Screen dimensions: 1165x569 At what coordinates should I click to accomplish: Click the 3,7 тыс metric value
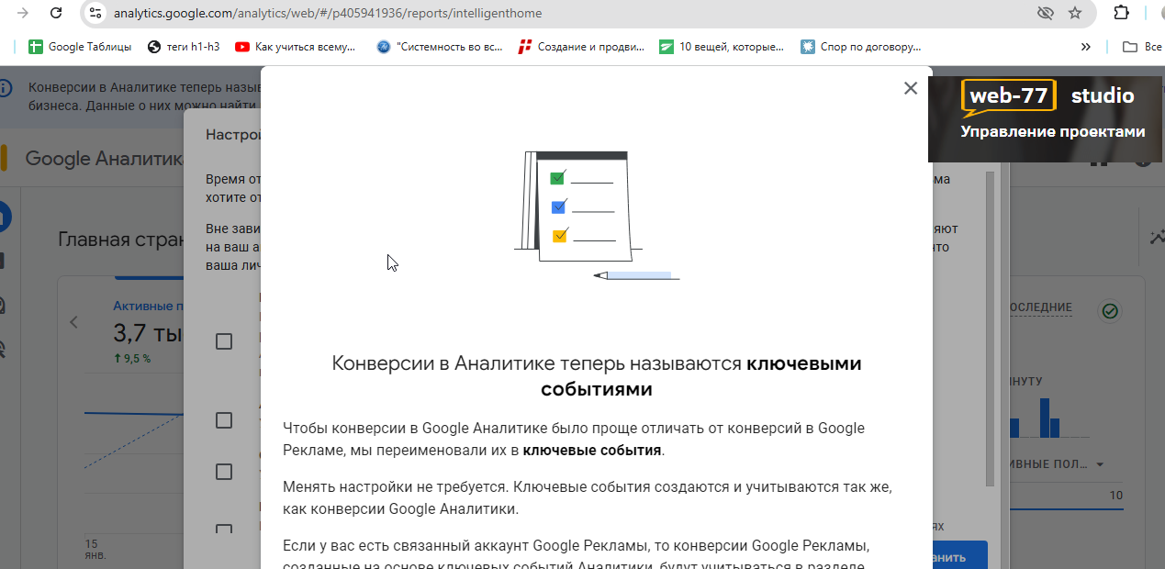(x=148, y=332)
